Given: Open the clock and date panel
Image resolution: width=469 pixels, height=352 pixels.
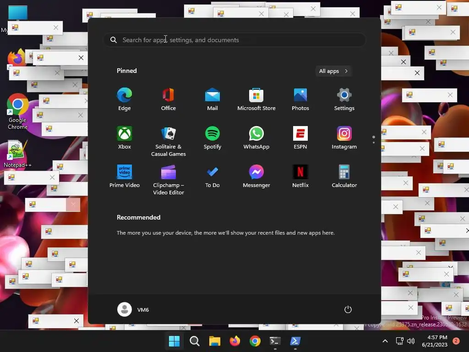Looking at the screenshot, I should tap(435, 341).
